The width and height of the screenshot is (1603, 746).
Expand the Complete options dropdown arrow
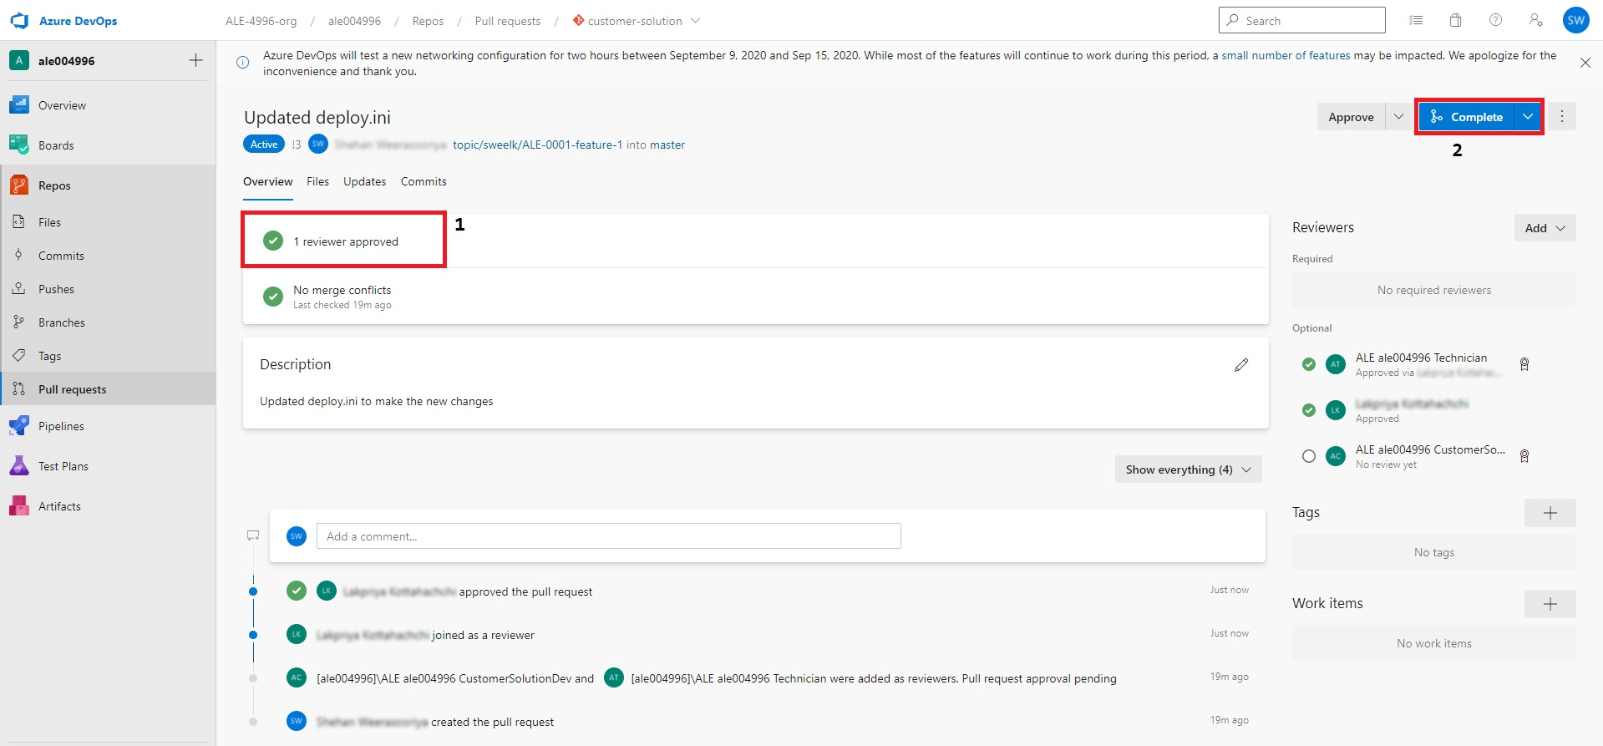(1527, 117)
